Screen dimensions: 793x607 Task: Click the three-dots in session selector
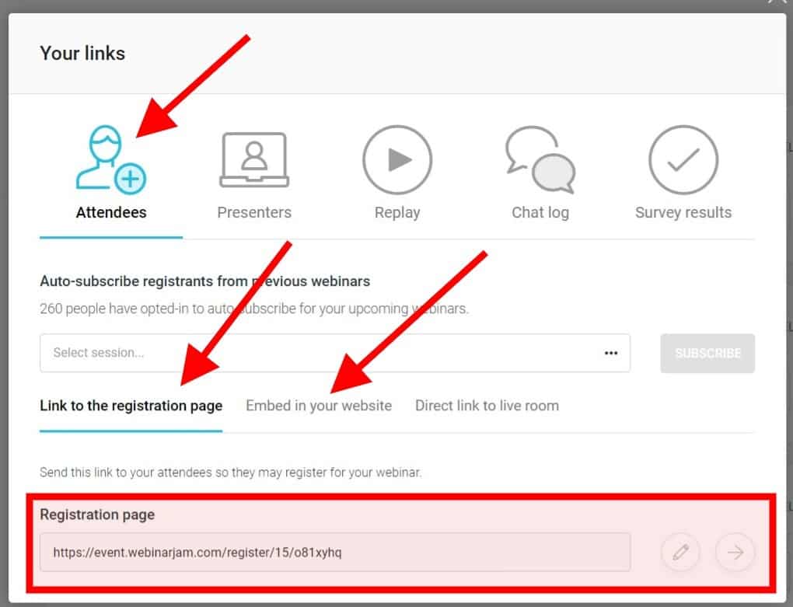pos(611,353)
